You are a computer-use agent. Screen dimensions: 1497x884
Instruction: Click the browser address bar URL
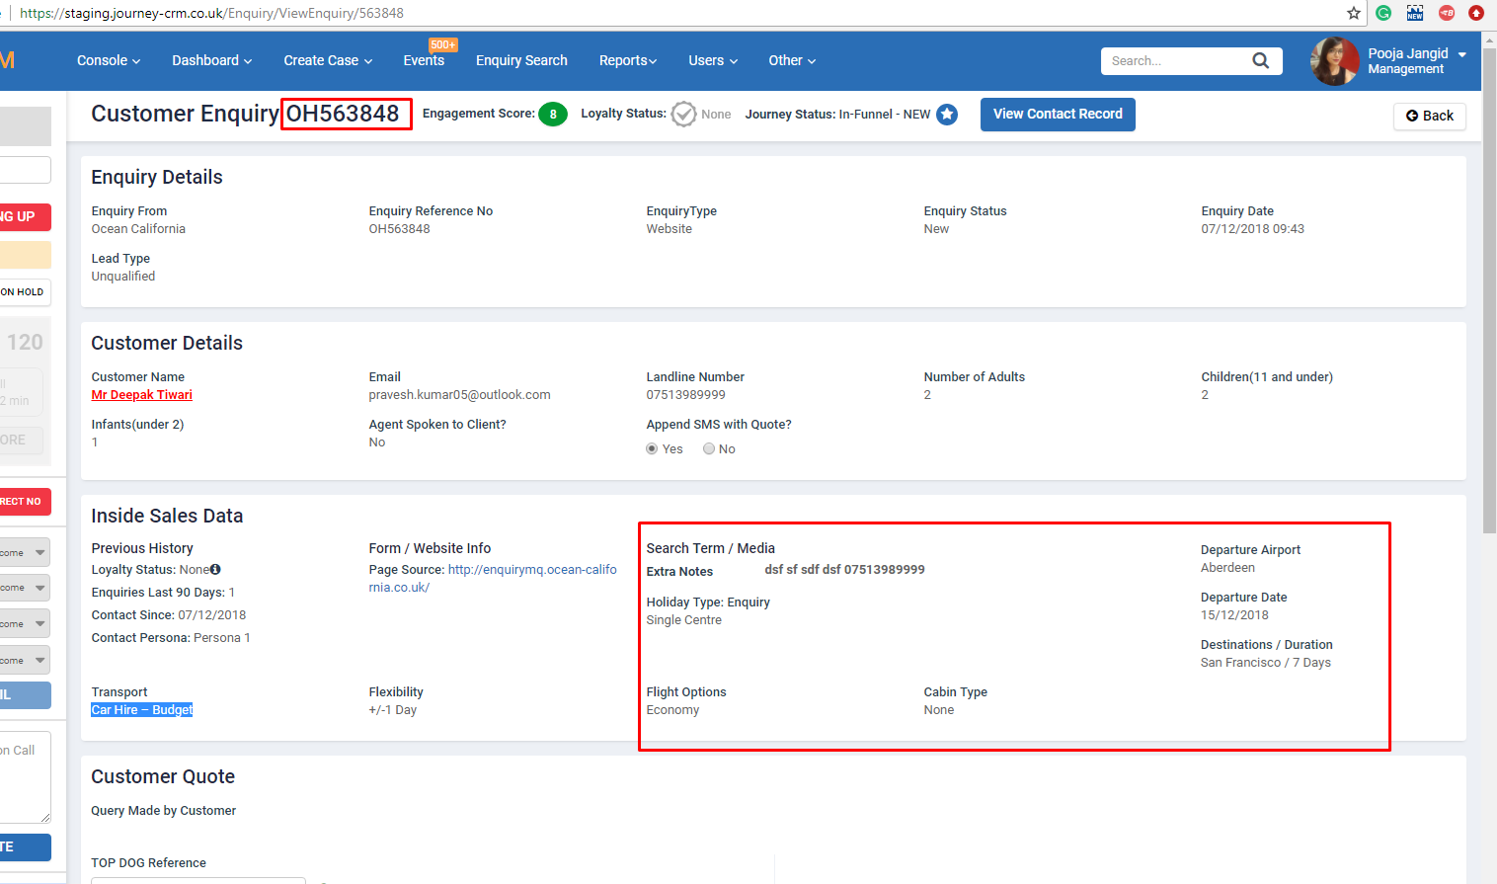(211, 13)
